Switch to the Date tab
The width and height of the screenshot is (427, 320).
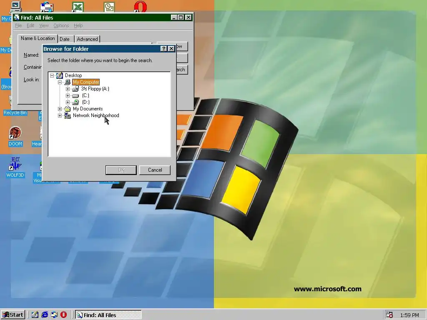click(x=65, y=39)
